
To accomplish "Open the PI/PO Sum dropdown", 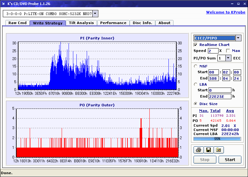I will [228, 58].
